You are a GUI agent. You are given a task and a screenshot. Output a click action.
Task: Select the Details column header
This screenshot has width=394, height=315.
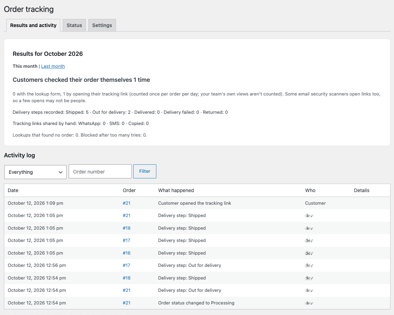(362, 190)
